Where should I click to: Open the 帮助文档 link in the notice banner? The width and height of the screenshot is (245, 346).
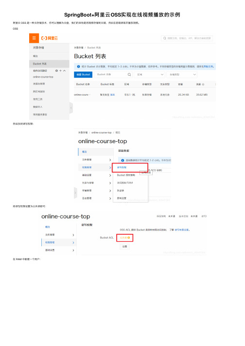tap(208, 66)
